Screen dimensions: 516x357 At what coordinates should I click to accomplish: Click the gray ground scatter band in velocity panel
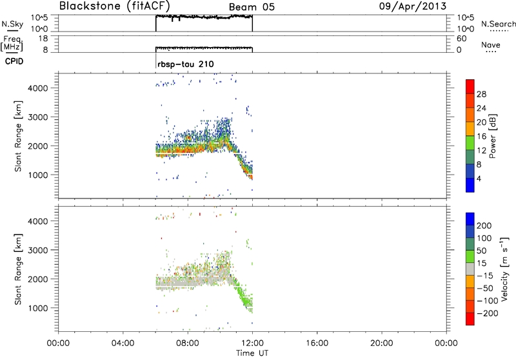(188, 282)
